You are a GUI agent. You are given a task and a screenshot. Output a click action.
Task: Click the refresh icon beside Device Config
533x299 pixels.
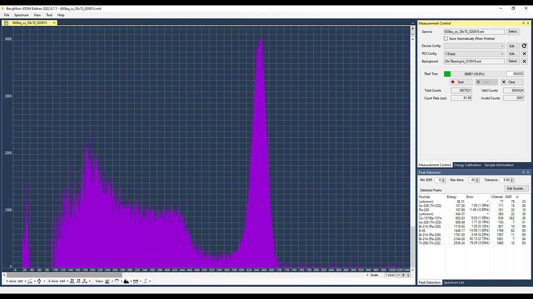(524, 46)
